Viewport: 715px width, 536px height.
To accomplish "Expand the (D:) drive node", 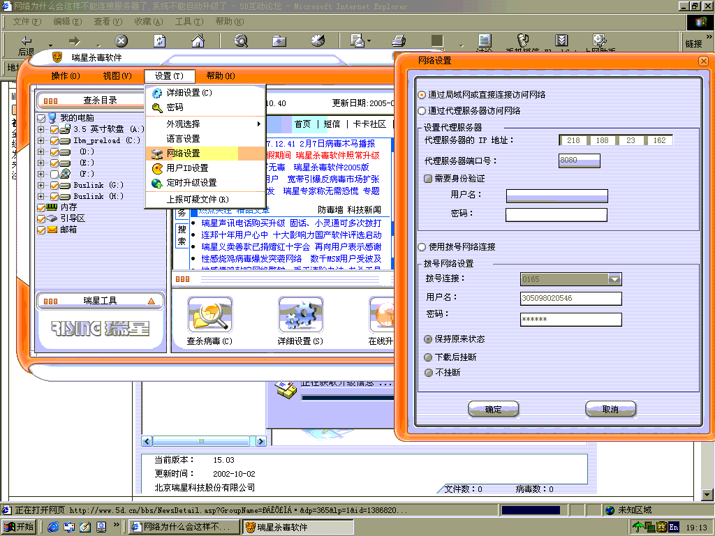I will click(41, 151).
